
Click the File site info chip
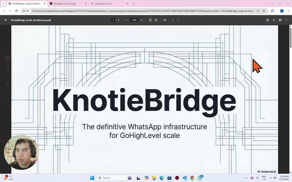pyautogui.click(x=26, y=11)
